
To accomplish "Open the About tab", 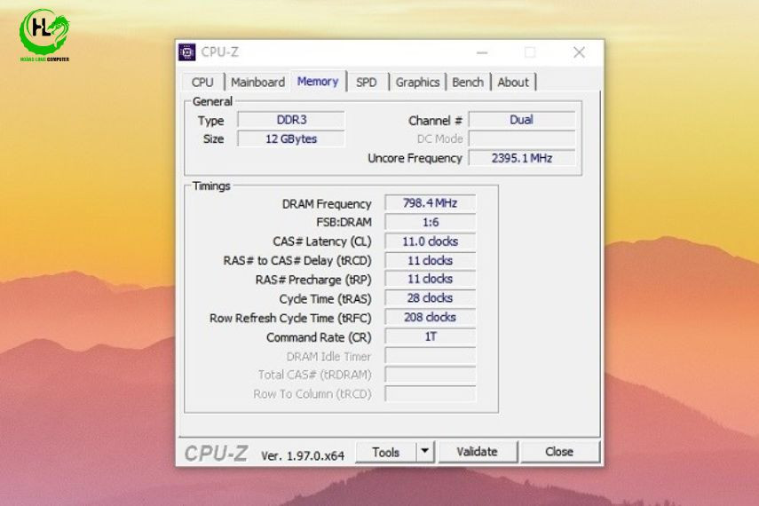I will click(x=513, y=83).
